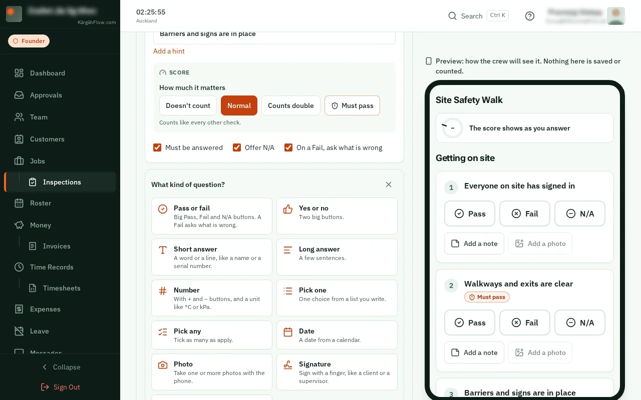Untick the Offer N/A checkbox
The height and width of the screenshot is (400, 641).
[x=237, y=147]
